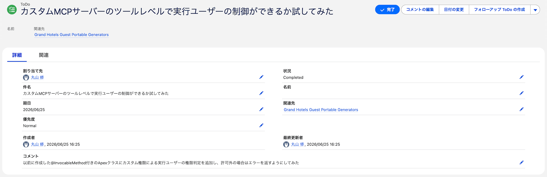Switch to the 詳細 tab

pos(17,55)
